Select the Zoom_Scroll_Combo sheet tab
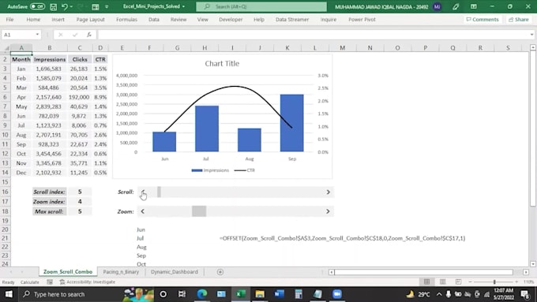The height and width of the screenshot is (302, 537). coord(68,272)
